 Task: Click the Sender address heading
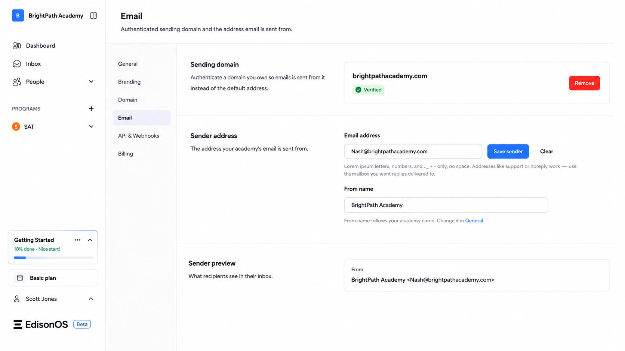214,136
